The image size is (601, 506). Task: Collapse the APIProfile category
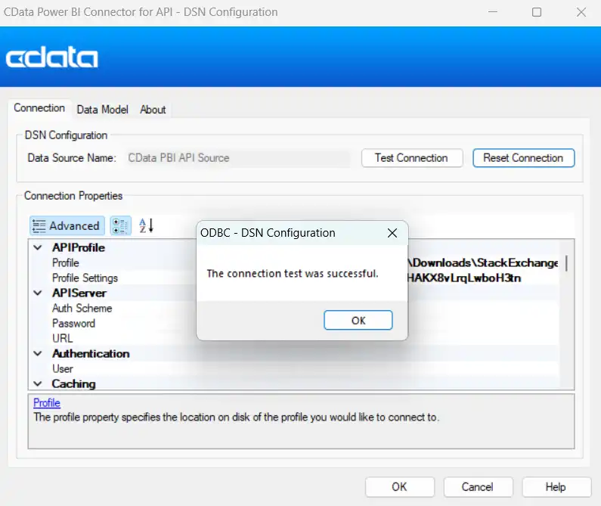pos(38,248)
